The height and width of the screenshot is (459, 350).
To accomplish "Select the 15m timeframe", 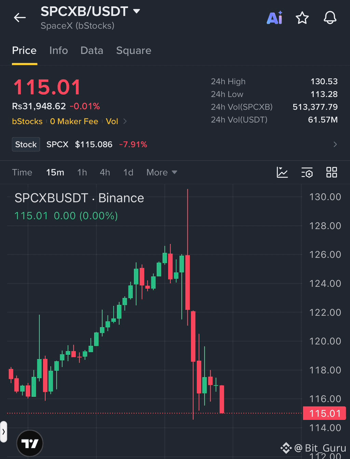I will click(55, 172).
